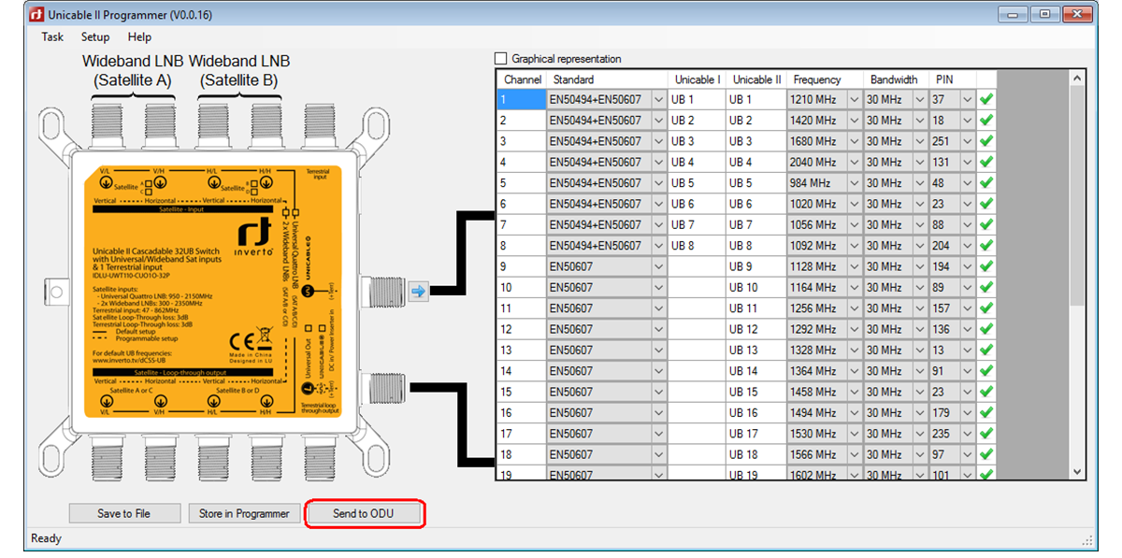Select the PIN value 251
Viewport: 1122px width, 558px height.
pyautogui.click(x=944, y=141)
